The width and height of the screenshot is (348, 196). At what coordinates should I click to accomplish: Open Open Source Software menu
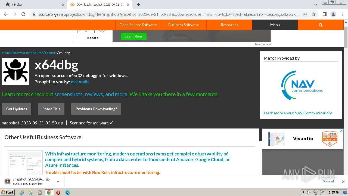[138, 25]
